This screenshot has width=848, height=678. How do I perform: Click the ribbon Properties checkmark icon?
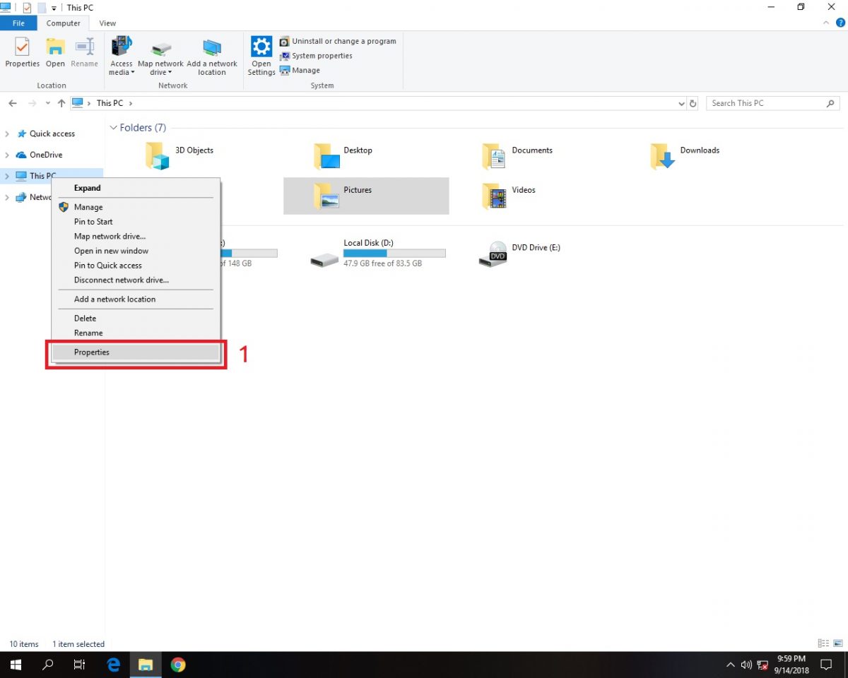[23, 47]
